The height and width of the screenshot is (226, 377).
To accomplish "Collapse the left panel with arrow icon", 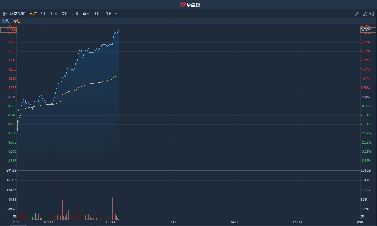I will coord(5,14).
